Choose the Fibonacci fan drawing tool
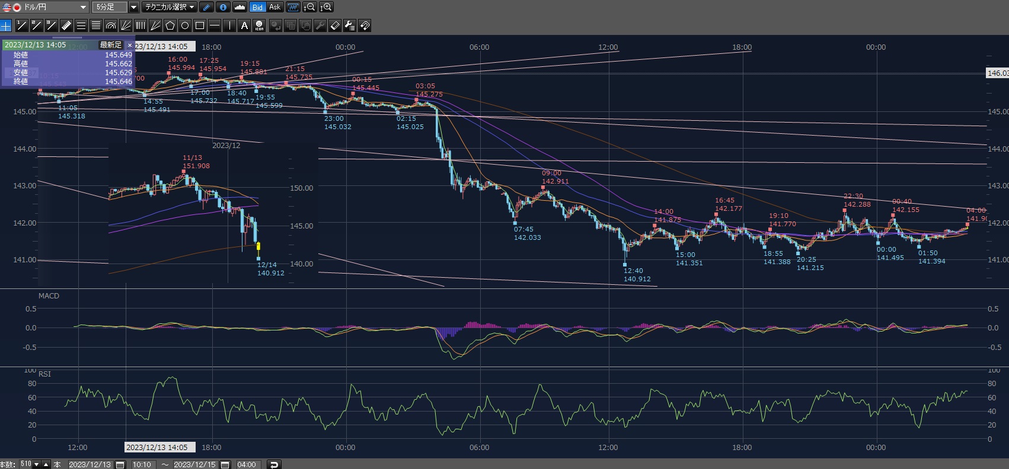The width and height of the screenshot is (1009, 469). tap(126, 25)
